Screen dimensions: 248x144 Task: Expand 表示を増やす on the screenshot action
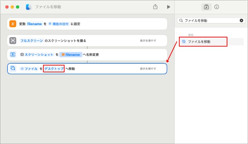coord(148,41)
